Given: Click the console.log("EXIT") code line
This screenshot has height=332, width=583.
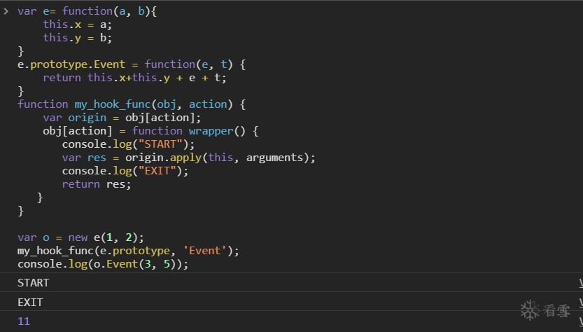Looking at the screenshot, I should pos(125,171).
